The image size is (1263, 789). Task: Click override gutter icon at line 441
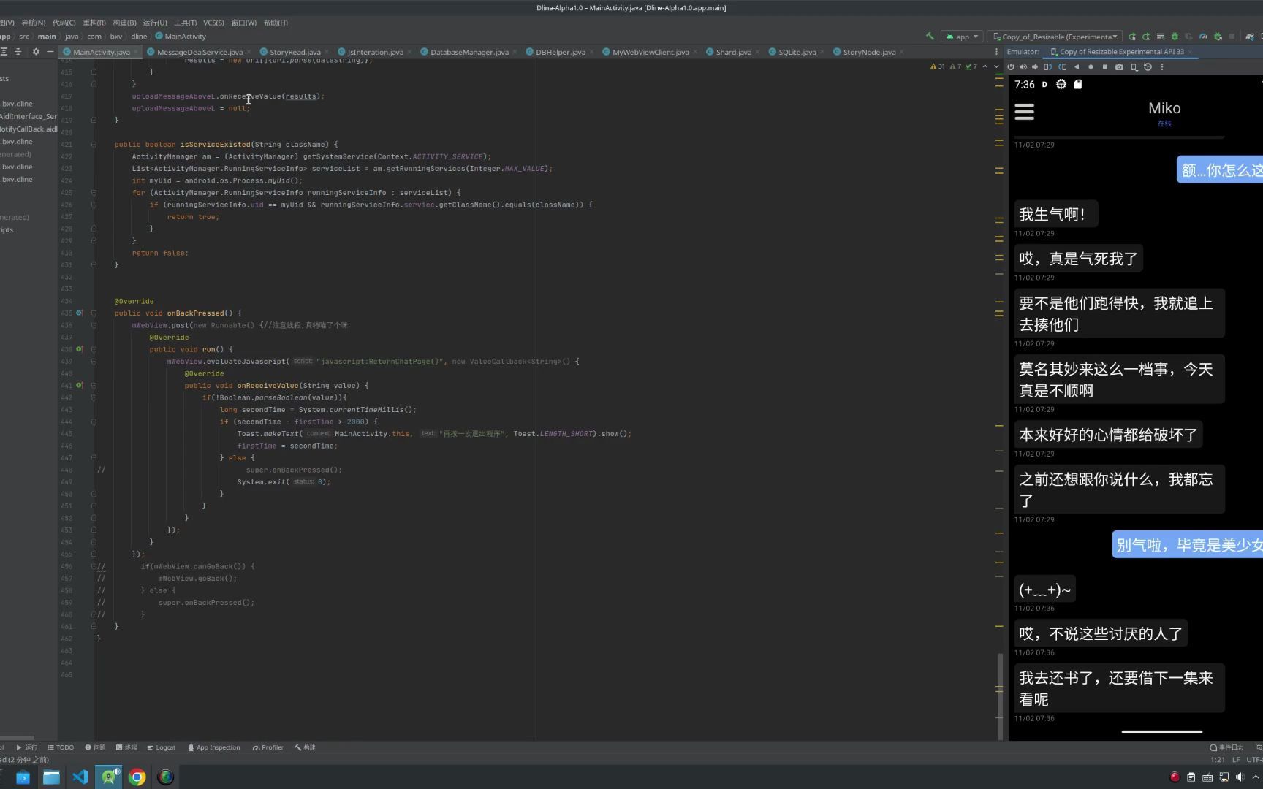point(80,385)
